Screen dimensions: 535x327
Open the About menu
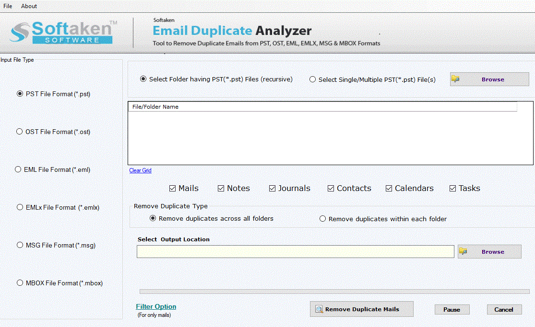click(29, 6)
